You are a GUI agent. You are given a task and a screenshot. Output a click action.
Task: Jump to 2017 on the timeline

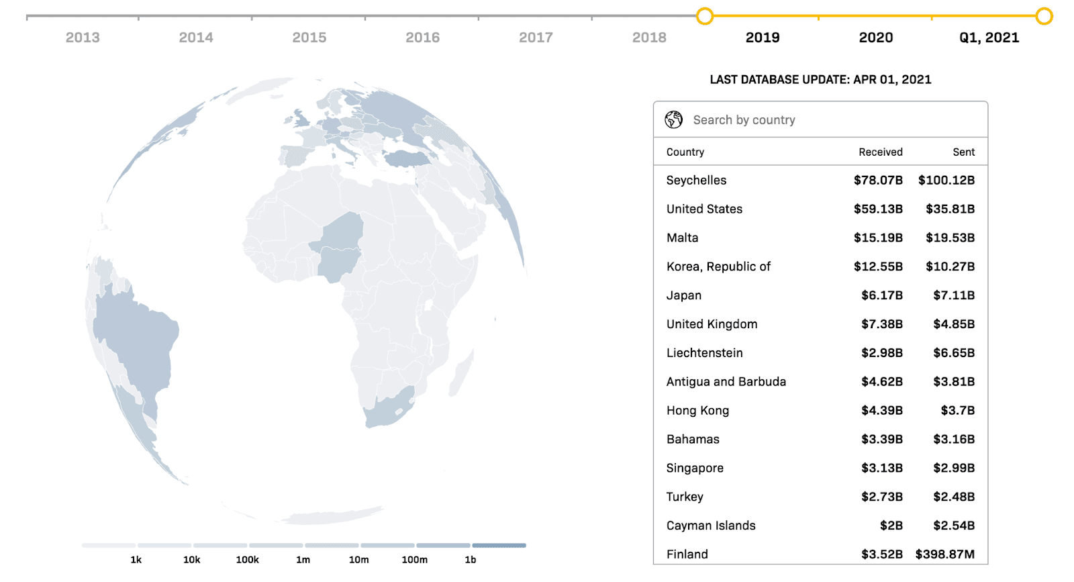click(x=536, y=38)
